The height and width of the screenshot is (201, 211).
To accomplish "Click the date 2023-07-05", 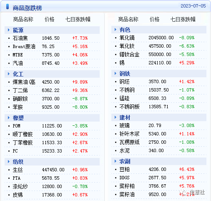I will [193, 6].
